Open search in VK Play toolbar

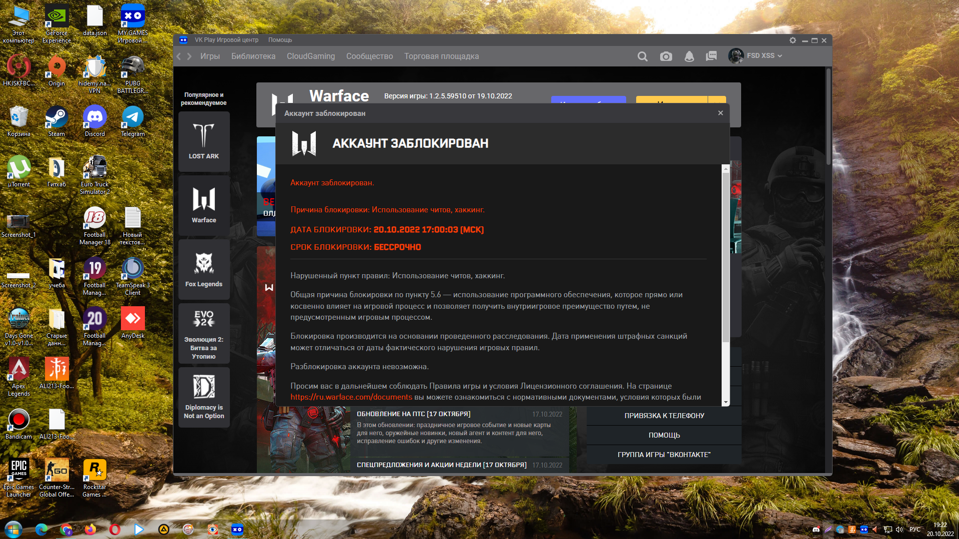[x=643, y=56]
